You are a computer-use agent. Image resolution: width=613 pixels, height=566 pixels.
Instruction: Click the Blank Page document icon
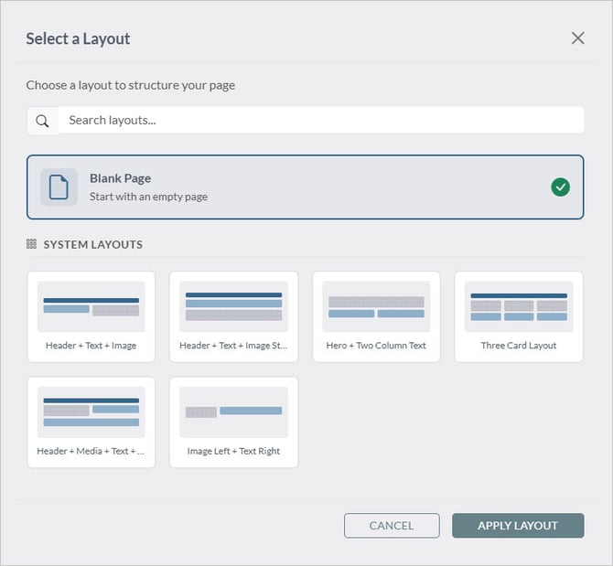(x=59, y=187)
